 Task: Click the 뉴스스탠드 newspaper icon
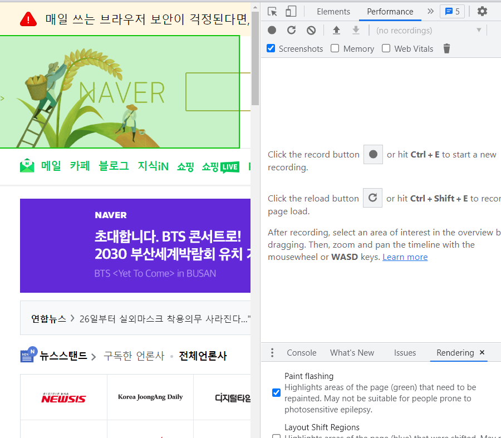point(29,355)
